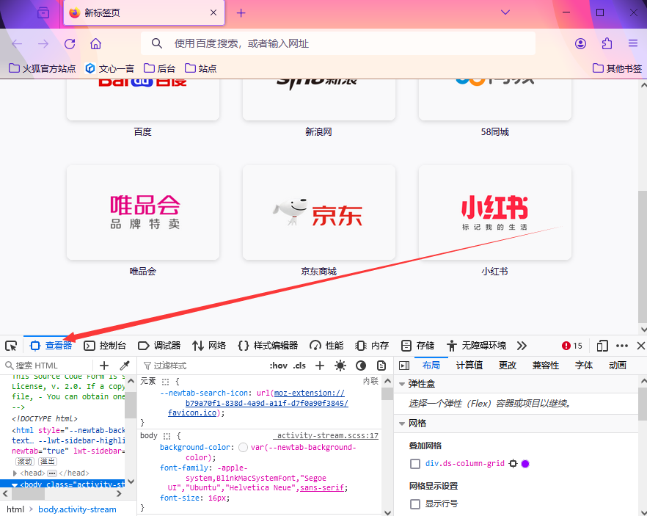Toggle responsive design mode icon

(602, 346)
